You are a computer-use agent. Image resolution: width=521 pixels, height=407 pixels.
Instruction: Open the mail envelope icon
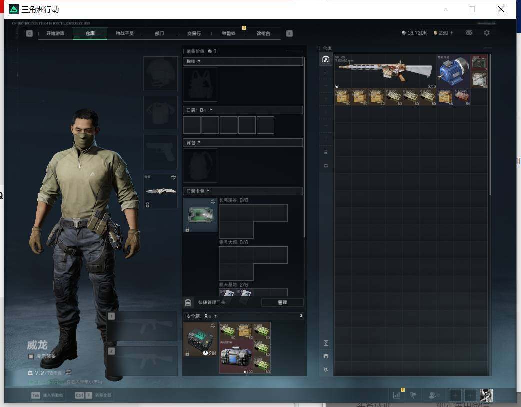pyautogui.click(x=469, y=33)
